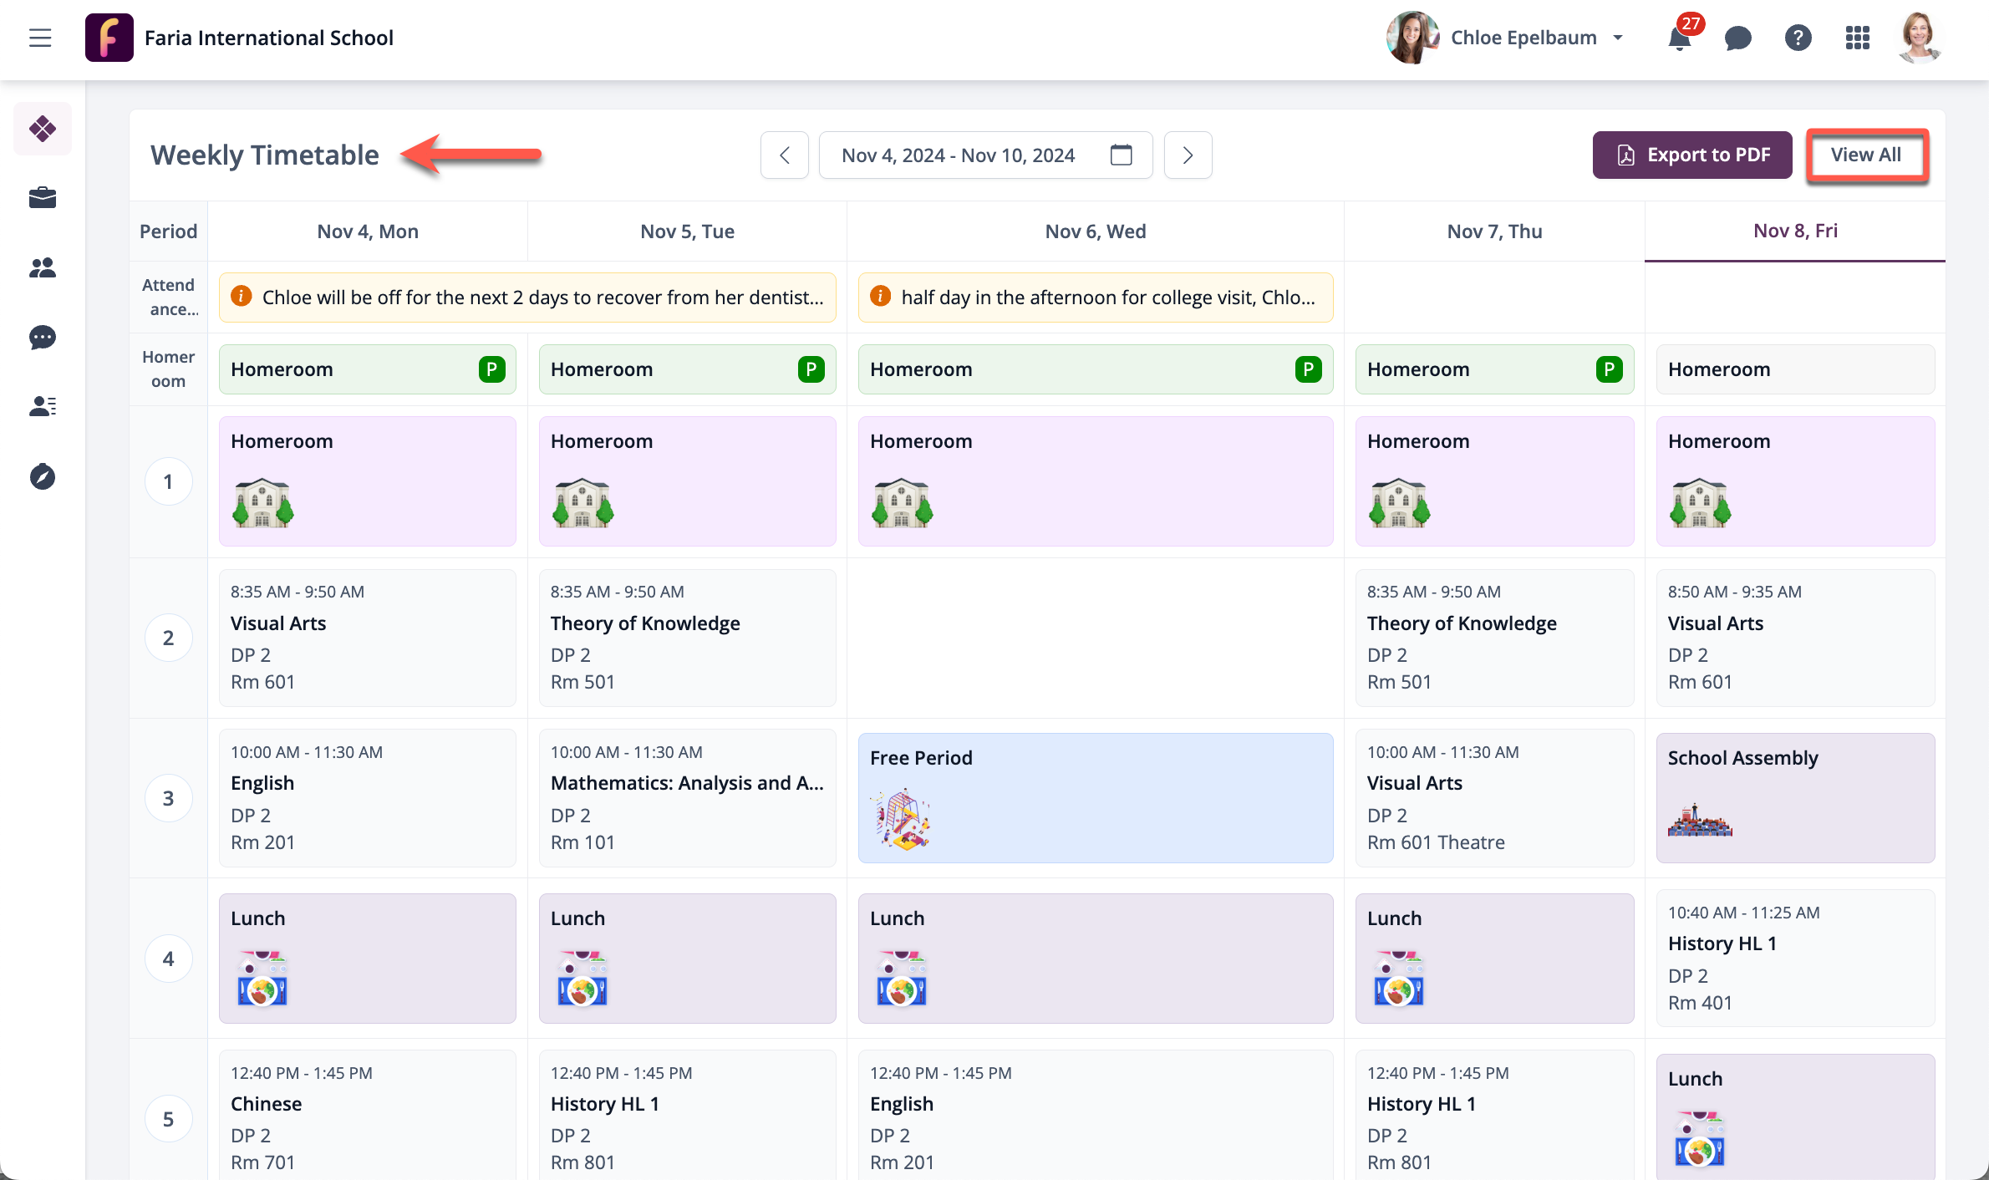Click the help question mark icon
Viewport: 1989px width, 1180px height.
click(x=1798, y=38)
